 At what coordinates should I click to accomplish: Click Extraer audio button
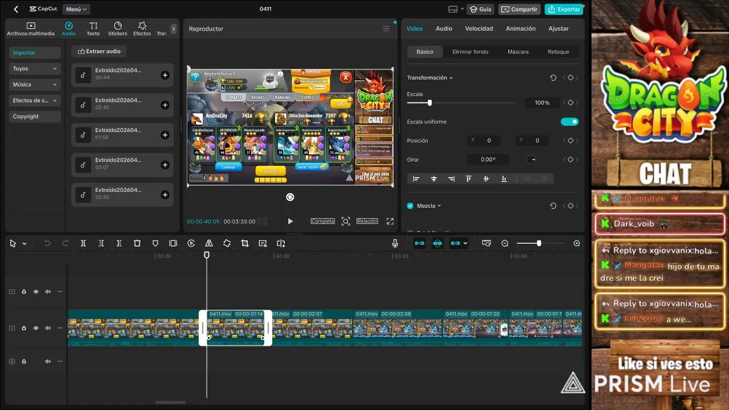[99, 51]
